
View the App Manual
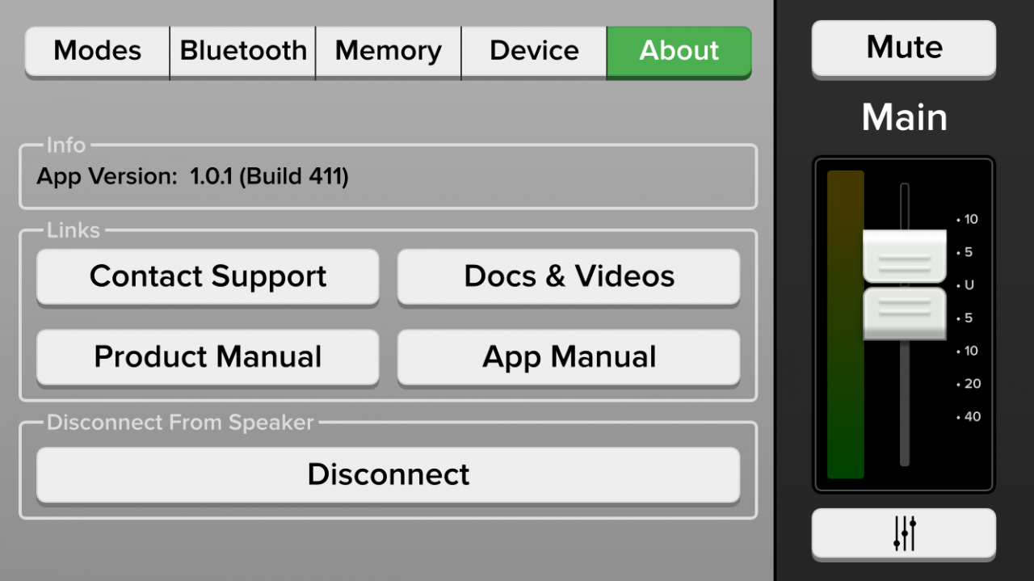pyautogui.click(x=569, y=357)
